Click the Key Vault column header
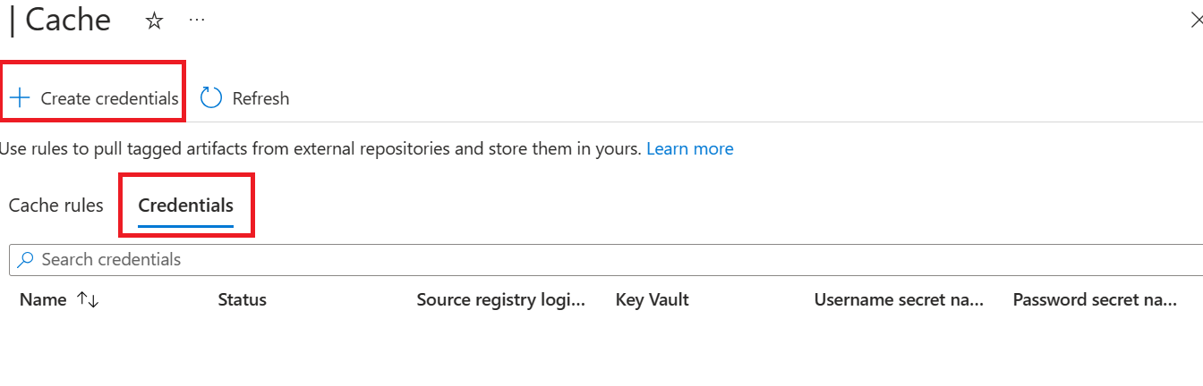The width and height of the screenshot is (1203, 386). pos(652,300)
